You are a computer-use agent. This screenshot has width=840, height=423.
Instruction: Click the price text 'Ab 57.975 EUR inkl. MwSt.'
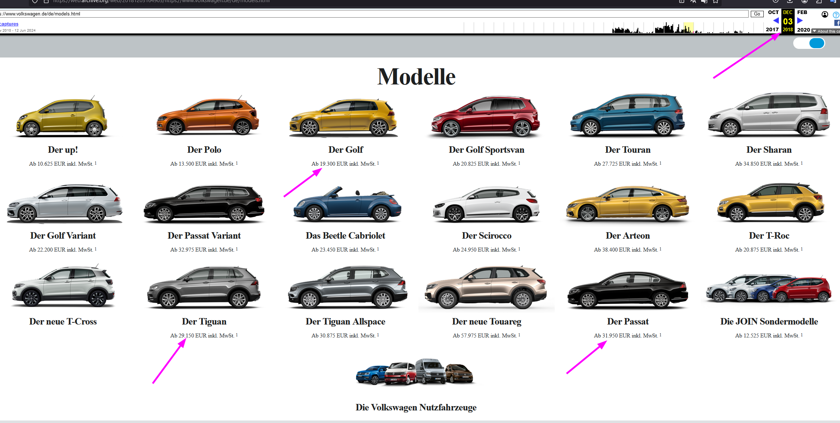point(485,336)
